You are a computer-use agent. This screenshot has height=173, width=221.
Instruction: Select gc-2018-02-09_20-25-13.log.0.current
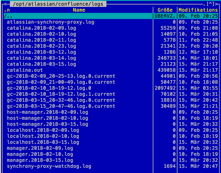tap(61, 76)
